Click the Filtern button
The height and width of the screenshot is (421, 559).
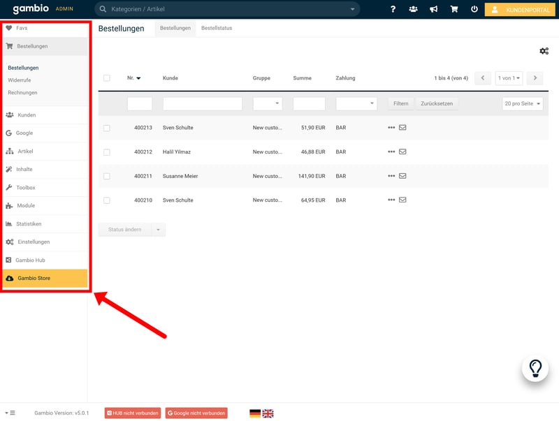[x=400, y=103]
